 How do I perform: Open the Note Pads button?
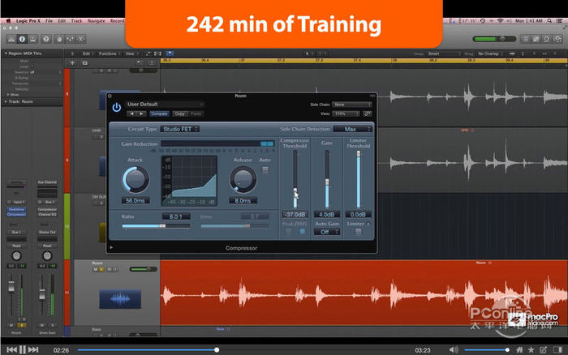tap(536, 39)
